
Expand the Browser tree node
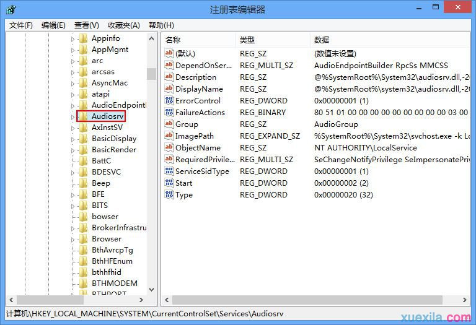coord(73,240)
